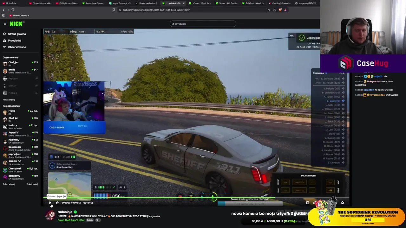
Task: Click the share icon in address bar
Action: [274, 10]
